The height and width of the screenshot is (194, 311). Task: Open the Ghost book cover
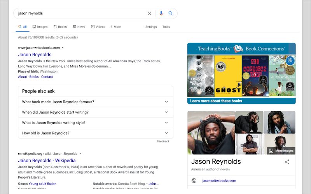point(228,76)
